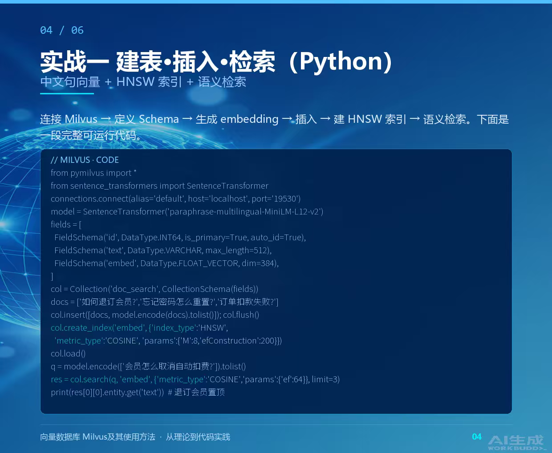Click the slide counter '04 / 06'

click(x=62, y=30)
